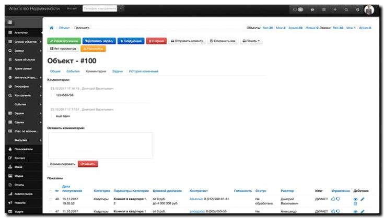This screenshot has width=384, height=218.
Task: Check the checkbox for row 47
Action: [51, 212]
